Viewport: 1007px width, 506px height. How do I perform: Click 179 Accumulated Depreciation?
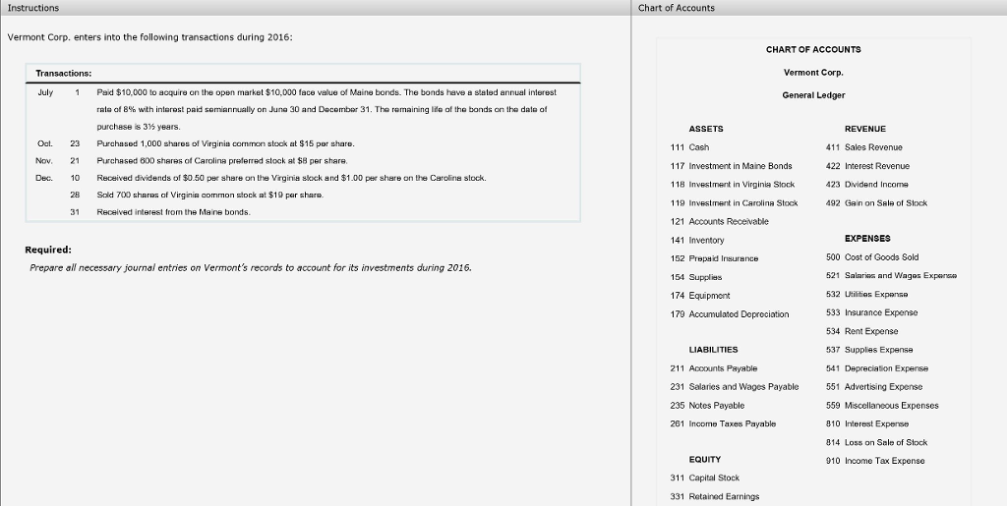point(730,314)
